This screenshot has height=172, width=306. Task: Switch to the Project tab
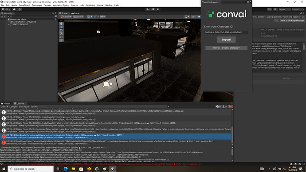tap(6, 104)
